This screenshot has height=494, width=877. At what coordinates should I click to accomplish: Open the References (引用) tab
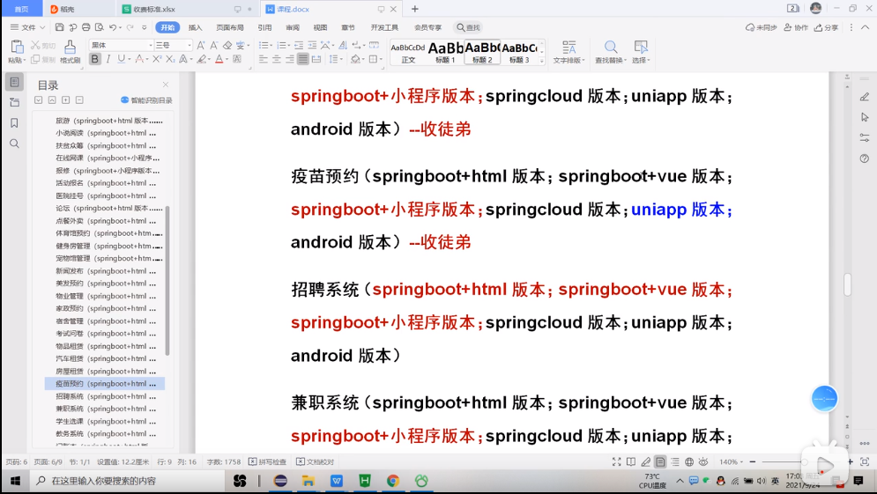pos(264,27)
